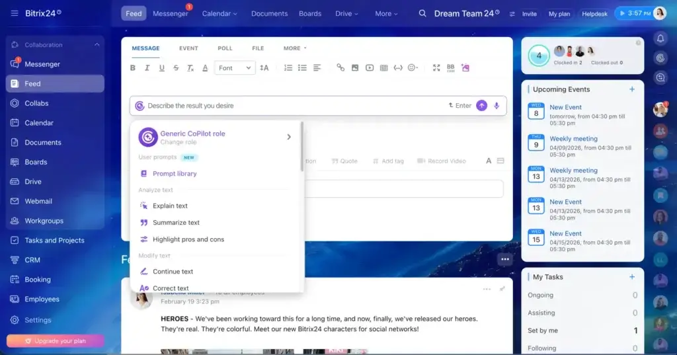Click the search magnifier icon
Screen dimensions: 677x355
pyautogui.click(x=422, y=13)
